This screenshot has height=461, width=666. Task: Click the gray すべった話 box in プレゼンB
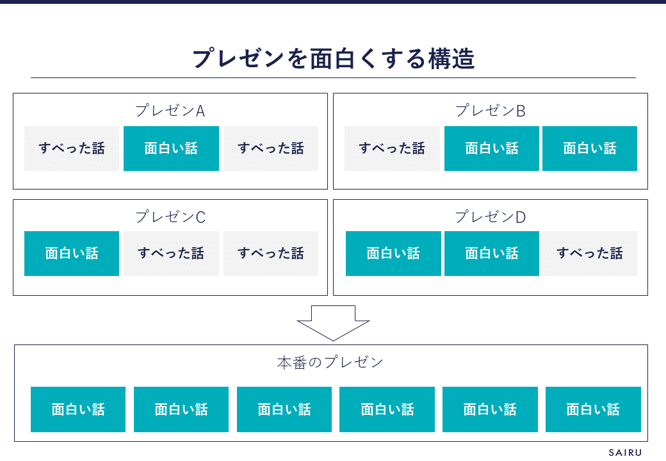pos(392,149)
